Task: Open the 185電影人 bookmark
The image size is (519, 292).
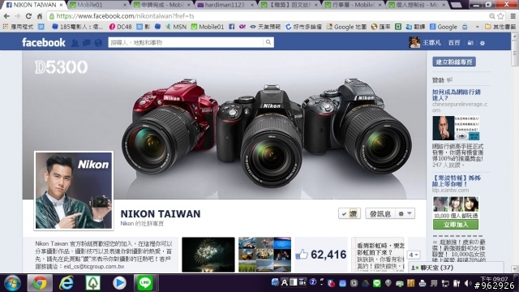Action: pyautogui.click(x=78, y=27)
